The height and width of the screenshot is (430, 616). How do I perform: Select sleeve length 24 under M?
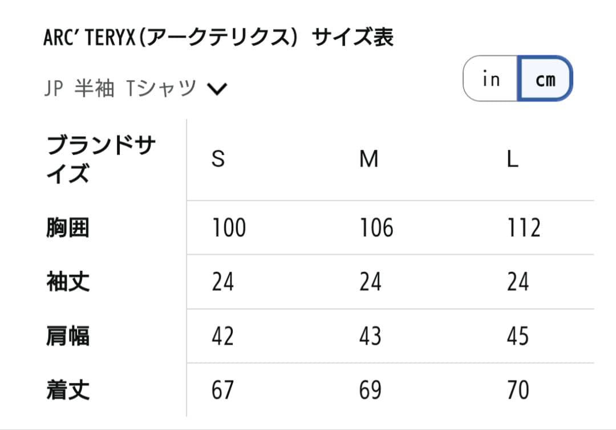370,281
